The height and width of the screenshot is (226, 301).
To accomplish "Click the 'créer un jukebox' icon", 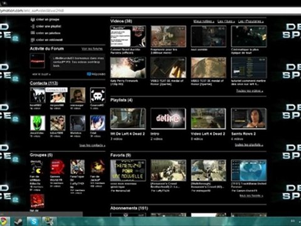I will click(33, 33).
